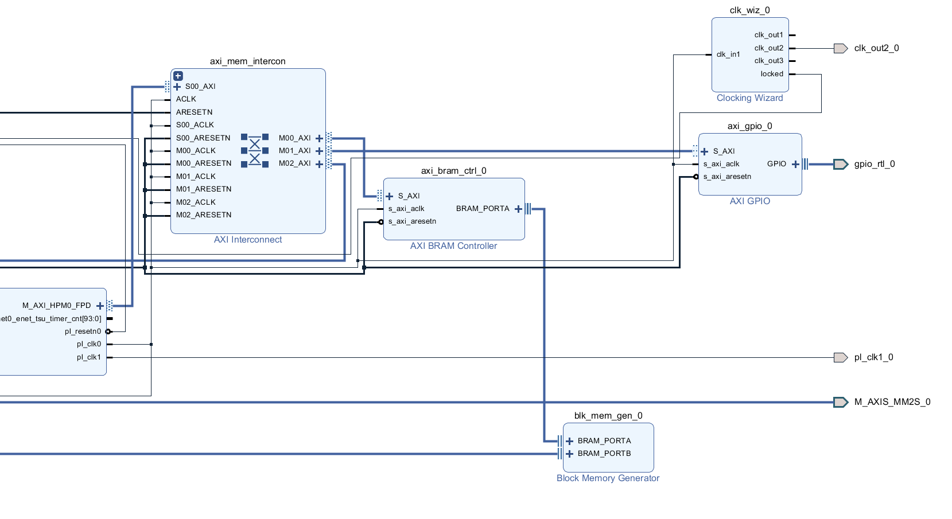Screen dimensions: 952x519
Task: Select clk_out2 pin on clk_wiz_0
Action: (769, 48)
